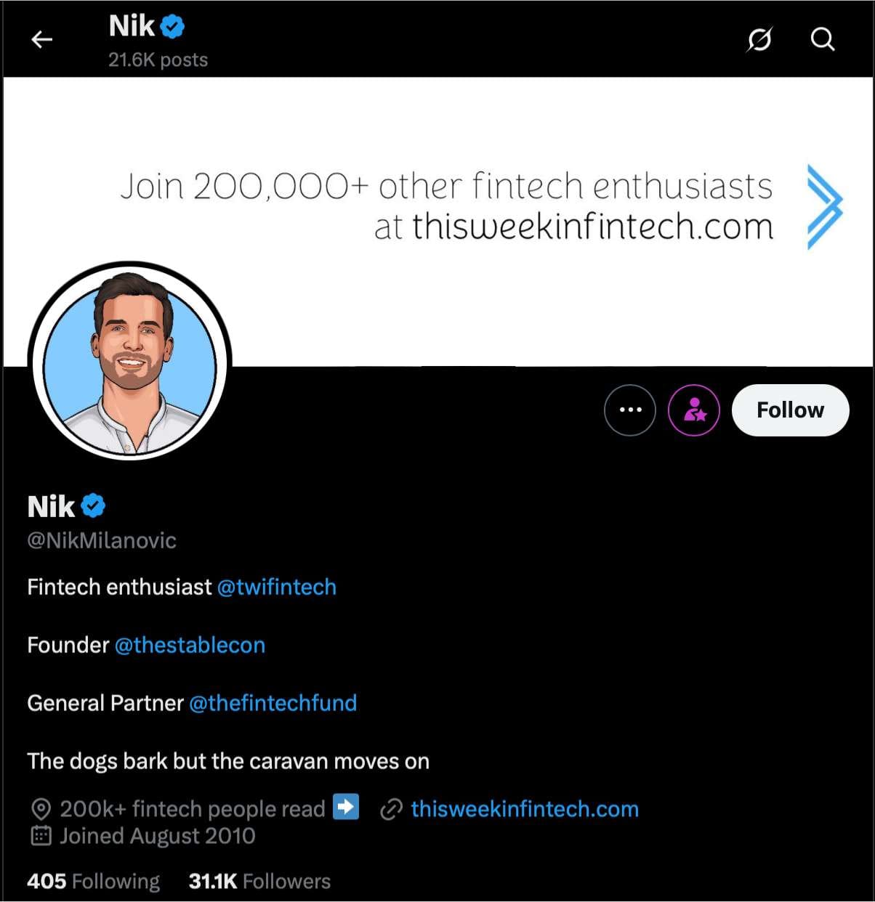
Task: Click the link chain icon before the website
Action: pyautogui.click(x=392, y=808)
